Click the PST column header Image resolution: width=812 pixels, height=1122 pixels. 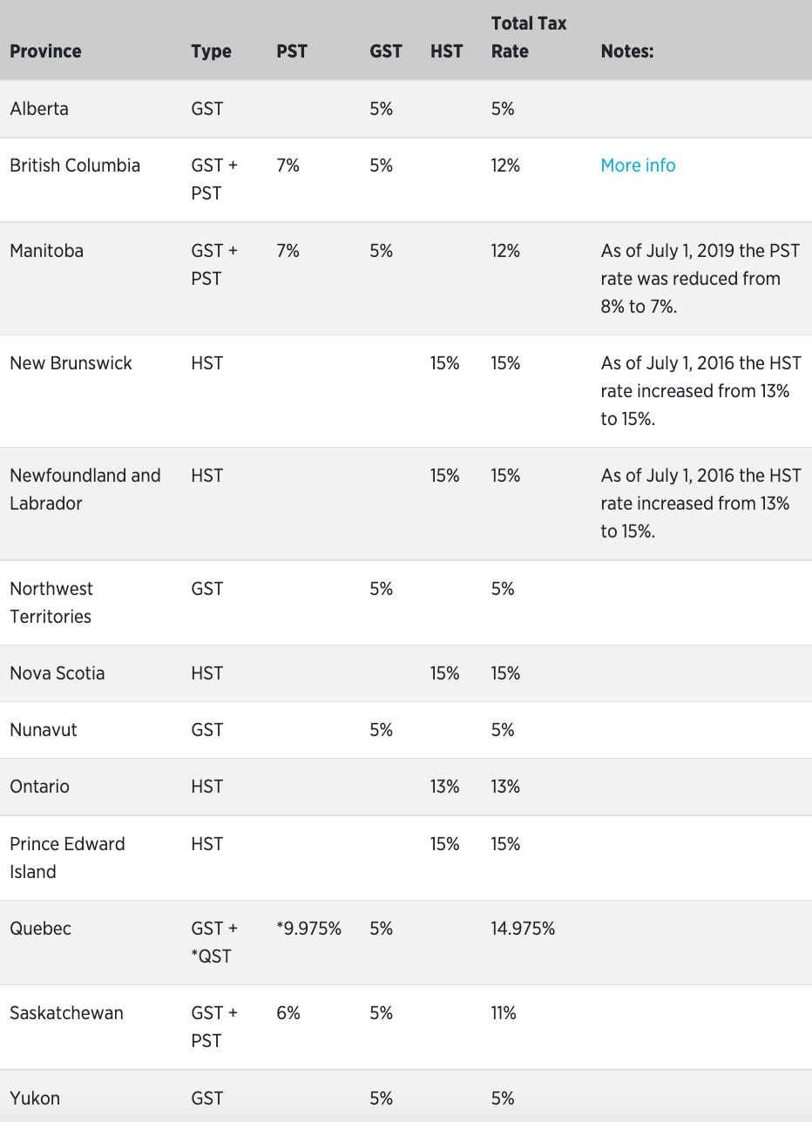292,51
